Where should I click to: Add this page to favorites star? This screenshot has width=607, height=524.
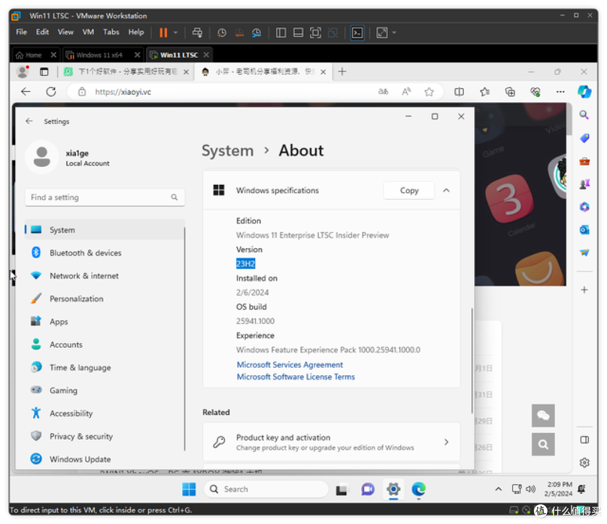(x=429, y=92)
